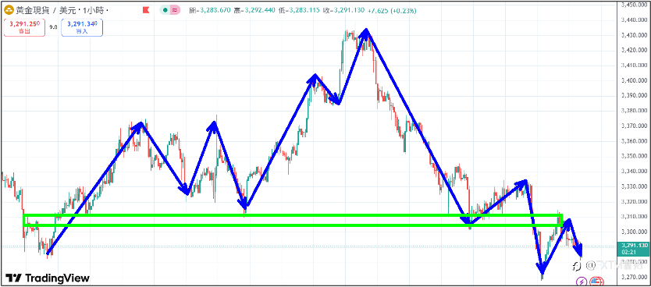
Task: Click the 3,390.000 price scale label
Action: tap(634, 96)
